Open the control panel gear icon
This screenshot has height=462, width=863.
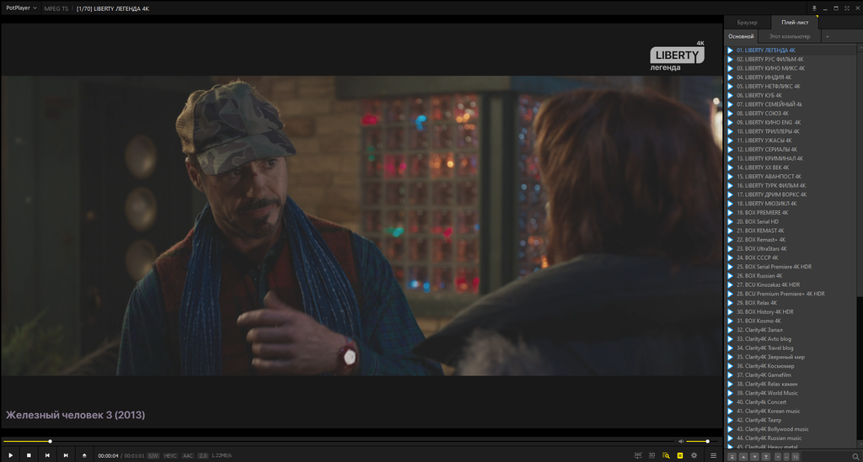694,455
